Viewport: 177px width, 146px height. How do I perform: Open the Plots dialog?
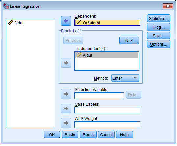click(x=159, y=27)
